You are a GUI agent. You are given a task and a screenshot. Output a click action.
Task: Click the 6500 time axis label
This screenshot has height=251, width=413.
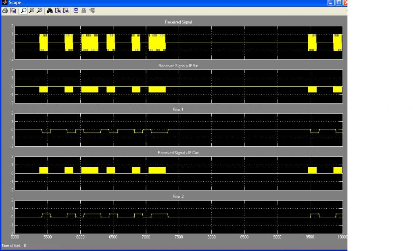click(x=113, y=237)
